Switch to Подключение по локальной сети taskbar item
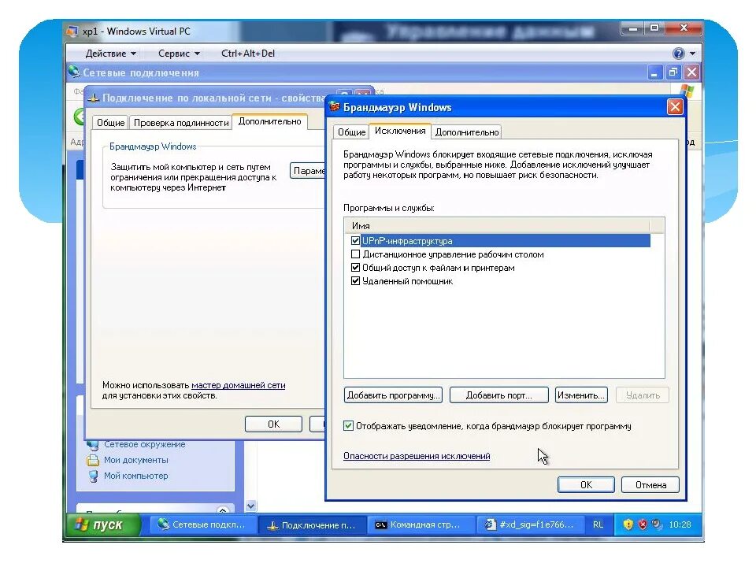756x567 pixels. (x=312, y=525)
